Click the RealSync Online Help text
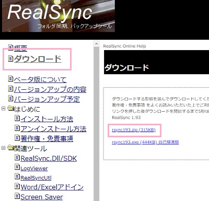The image size is (209, 201). [x=124, y=46]
